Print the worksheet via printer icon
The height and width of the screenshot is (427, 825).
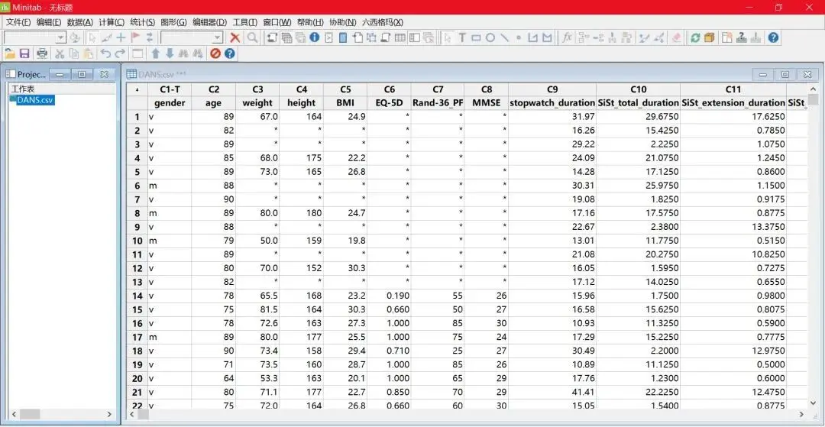pyautogui.click(x=43, y=53)
